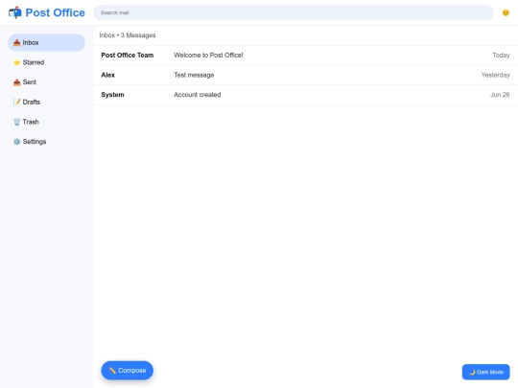This screenshot has height=388, width=518.
Task: Click the Settings gear icon
Action: [x=17, y=142]
